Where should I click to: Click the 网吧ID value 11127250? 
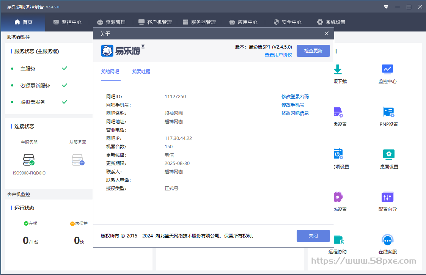(x=175, y=96)
